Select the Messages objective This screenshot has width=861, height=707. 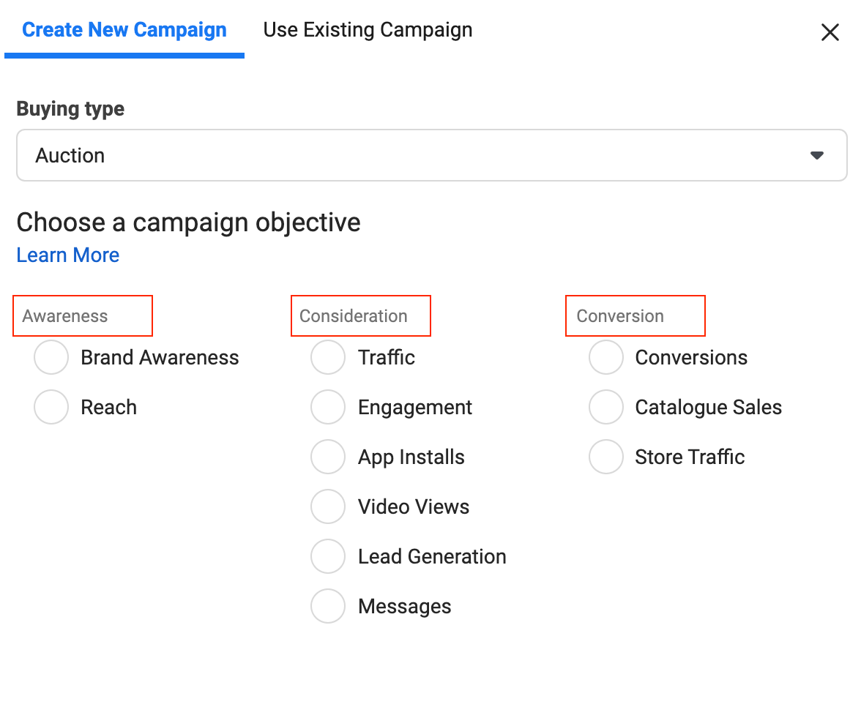point(328,606)
